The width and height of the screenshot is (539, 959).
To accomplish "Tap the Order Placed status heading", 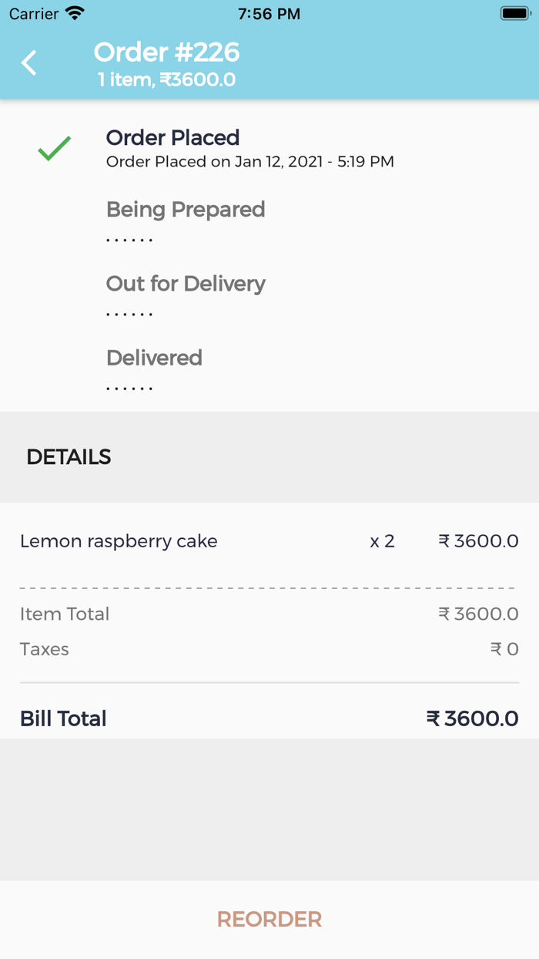I will (x=172, y=138).
